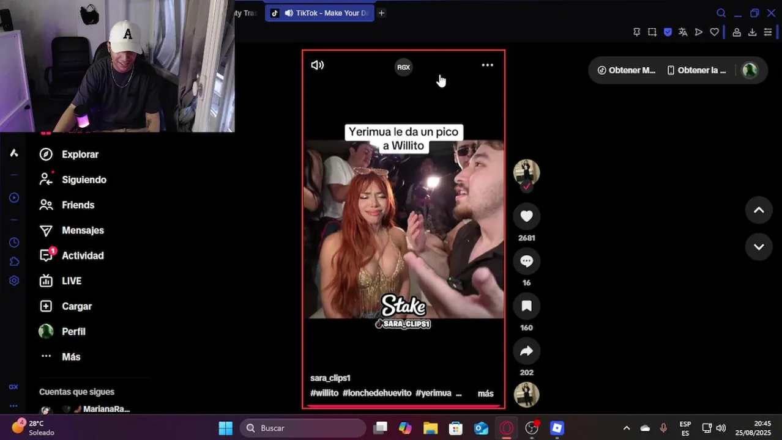Expand the caption with 'más'
Viewport: 782px width, 440px height.
(x=485, y=394)
